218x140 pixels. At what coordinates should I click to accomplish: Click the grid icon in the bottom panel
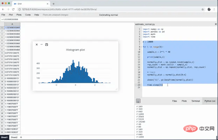point(138,101)
